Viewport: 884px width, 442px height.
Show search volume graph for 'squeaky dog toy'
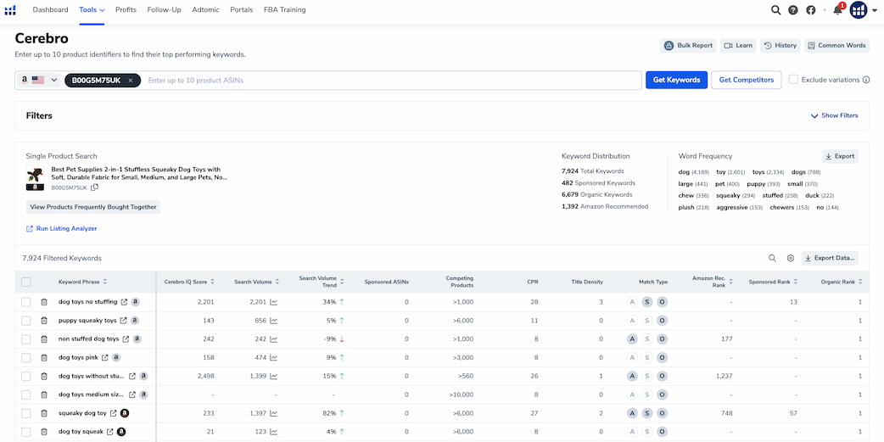click(x=273, y=413)
